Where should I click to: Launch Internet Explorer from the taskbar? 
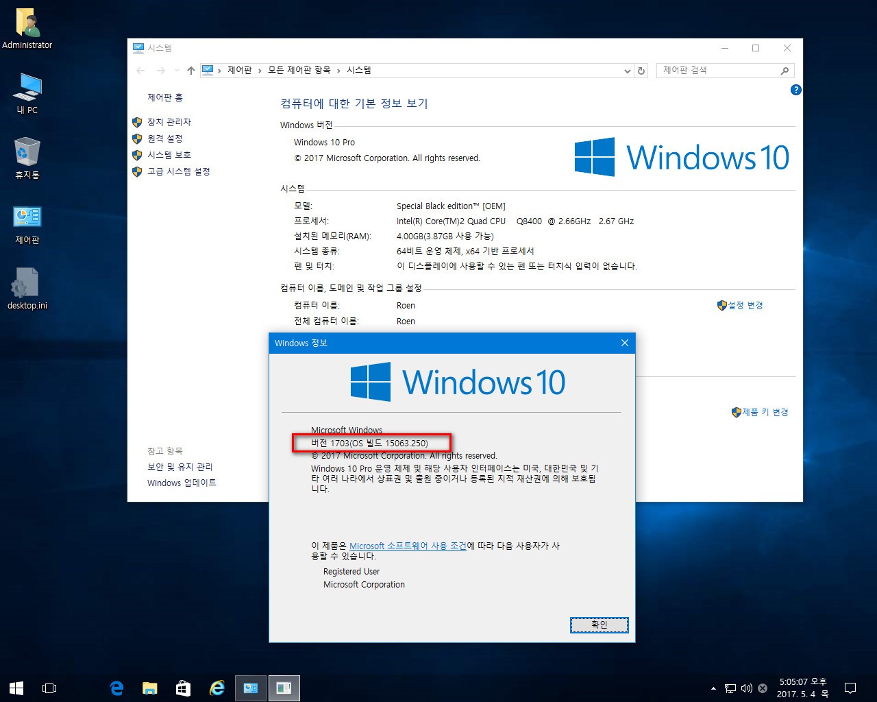(217, 688)
